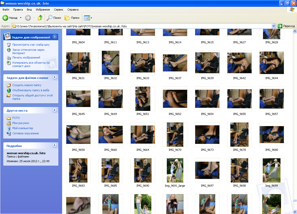Click the Windows flag logo in menu bar corner

(292, 10)
